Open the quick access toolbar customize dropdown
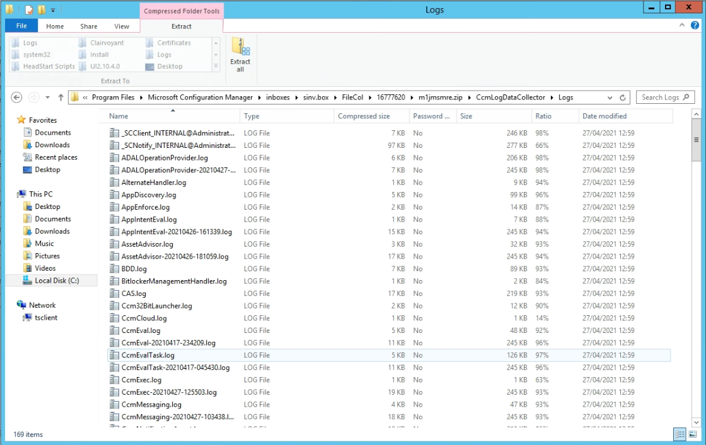This screenshot has height=445, width=706. 52,9
